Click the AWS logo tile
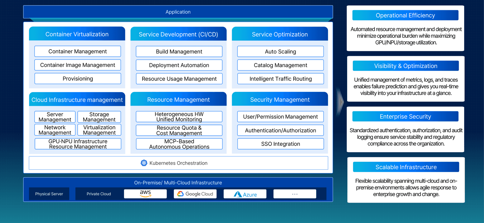Image resolution: width=484 pixels, height=223 pixels. click(145, 194)
